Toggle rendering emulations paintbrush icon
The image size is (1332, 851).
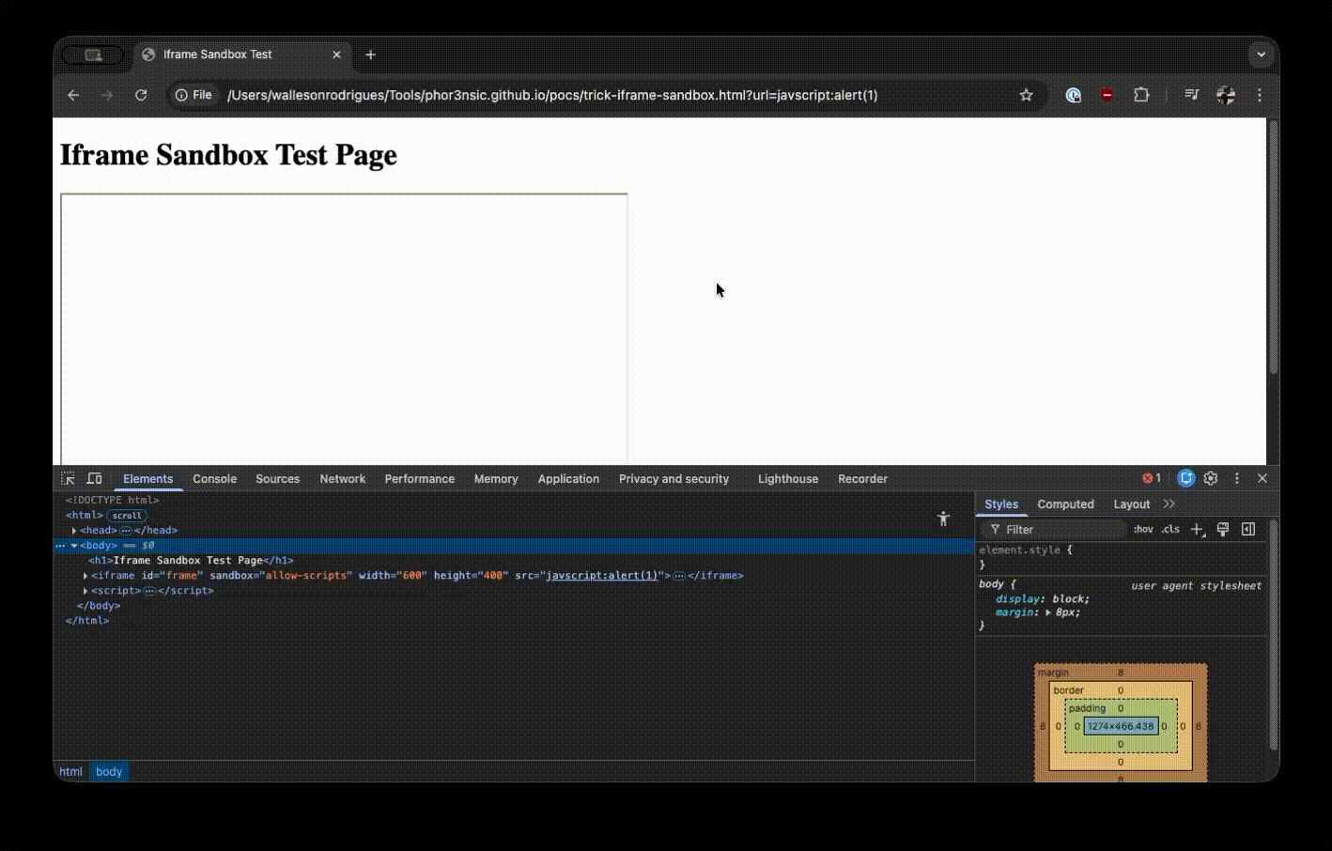[1222, 530]
